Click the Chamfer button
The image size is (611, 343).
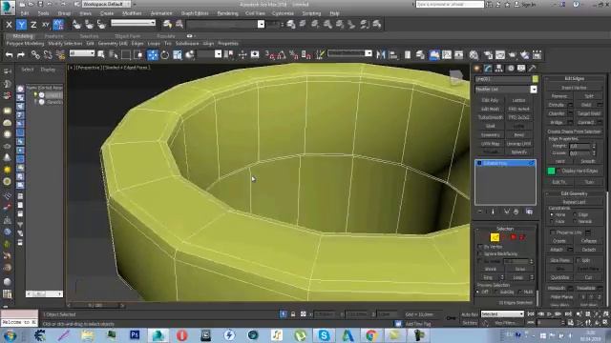[557, 113]
